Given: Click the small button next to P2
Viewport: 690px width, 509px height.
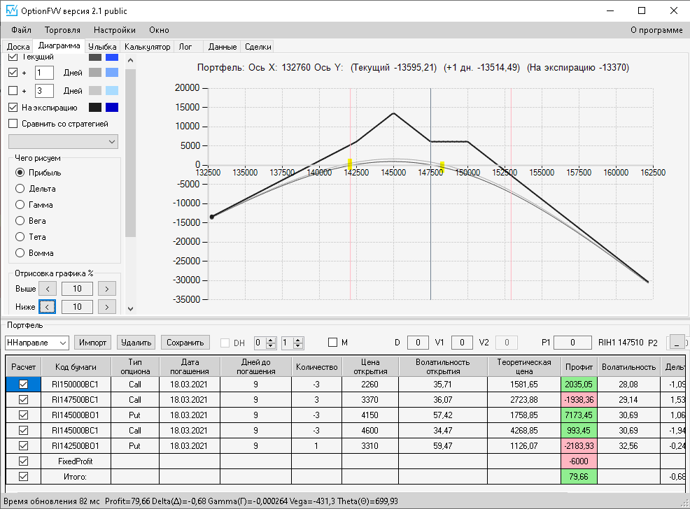Looking at the screenshot, I should (x=677, y=343).
